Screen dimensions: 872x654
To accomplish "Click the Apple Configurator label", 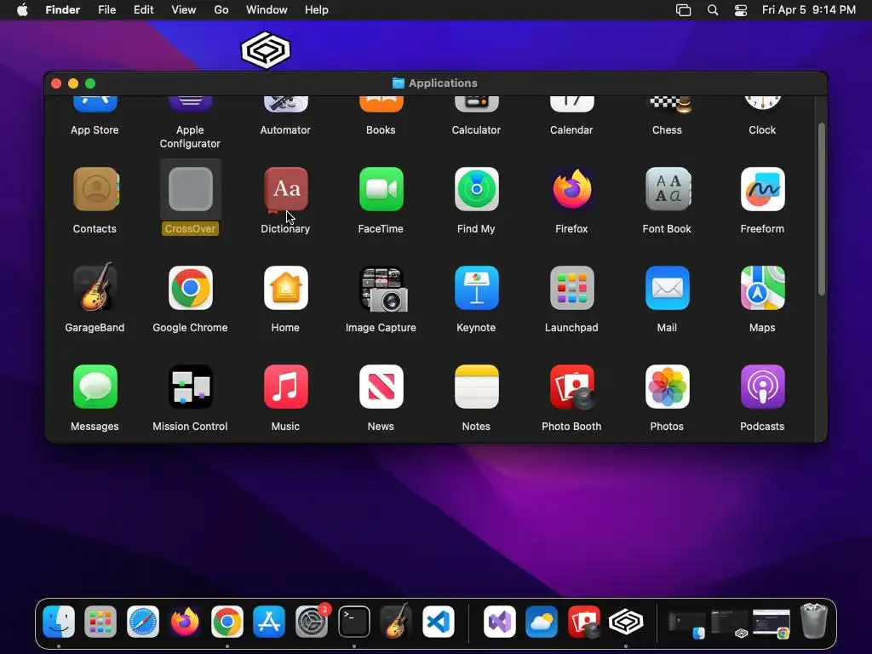I will (190, 137).
